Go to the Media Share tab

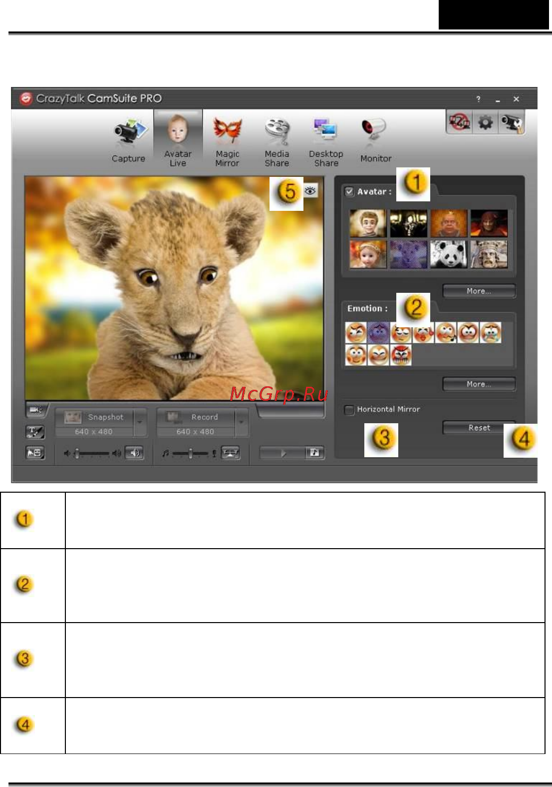point(277,141)
